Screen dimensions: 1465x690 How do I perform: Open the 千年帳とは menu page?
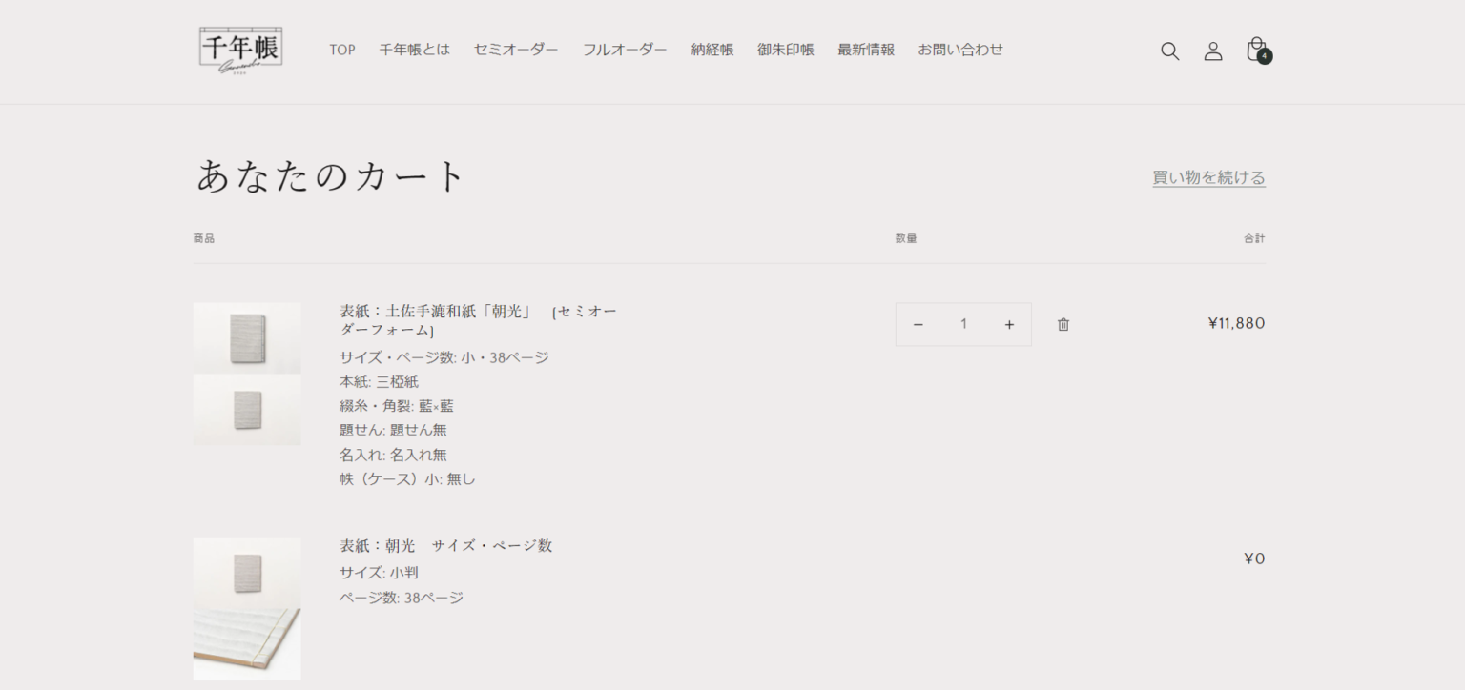414,50
